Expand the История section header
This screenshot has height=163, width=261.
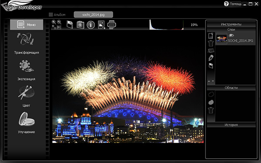point(231,125)
